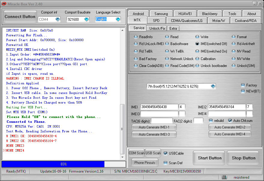Image resolution: width=264 pixels, height=181 pixels.
Task: Click the log scrollbar up arrow
Action: pyautogui.click(x=123, y=30)
